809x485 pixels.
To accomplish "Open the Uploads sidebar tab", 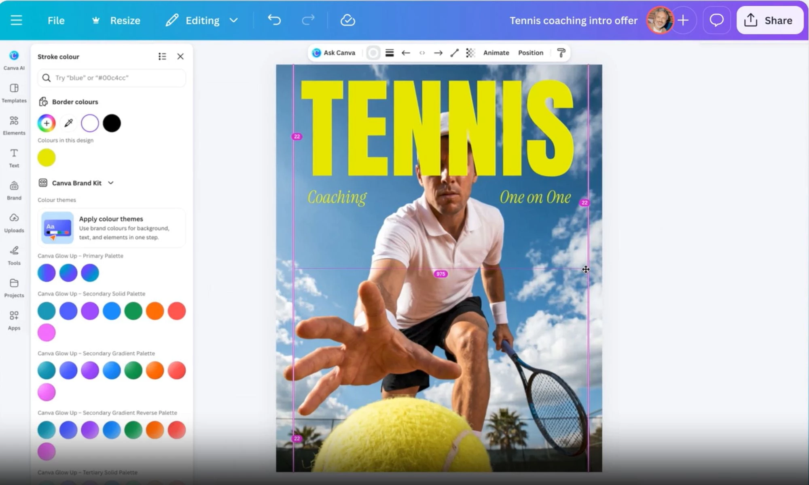I will pyautogui.click(x=14, y=223).
